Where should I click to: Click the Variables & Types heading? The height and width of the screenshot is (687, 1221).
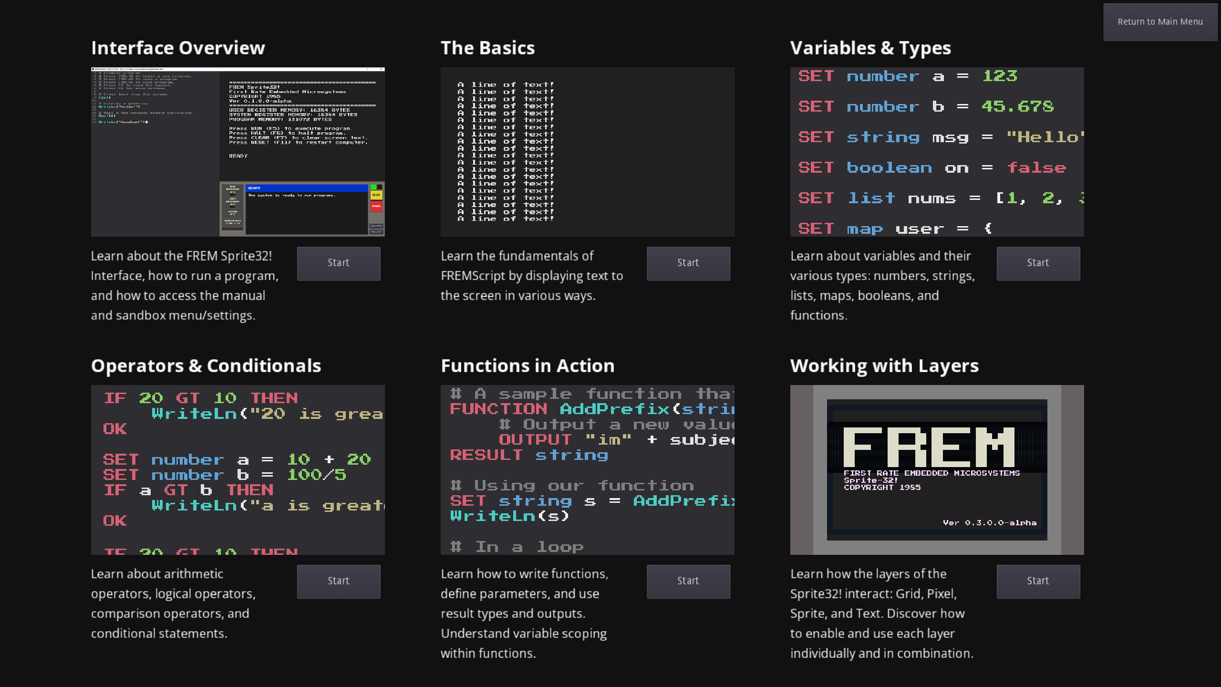point(870,48)
